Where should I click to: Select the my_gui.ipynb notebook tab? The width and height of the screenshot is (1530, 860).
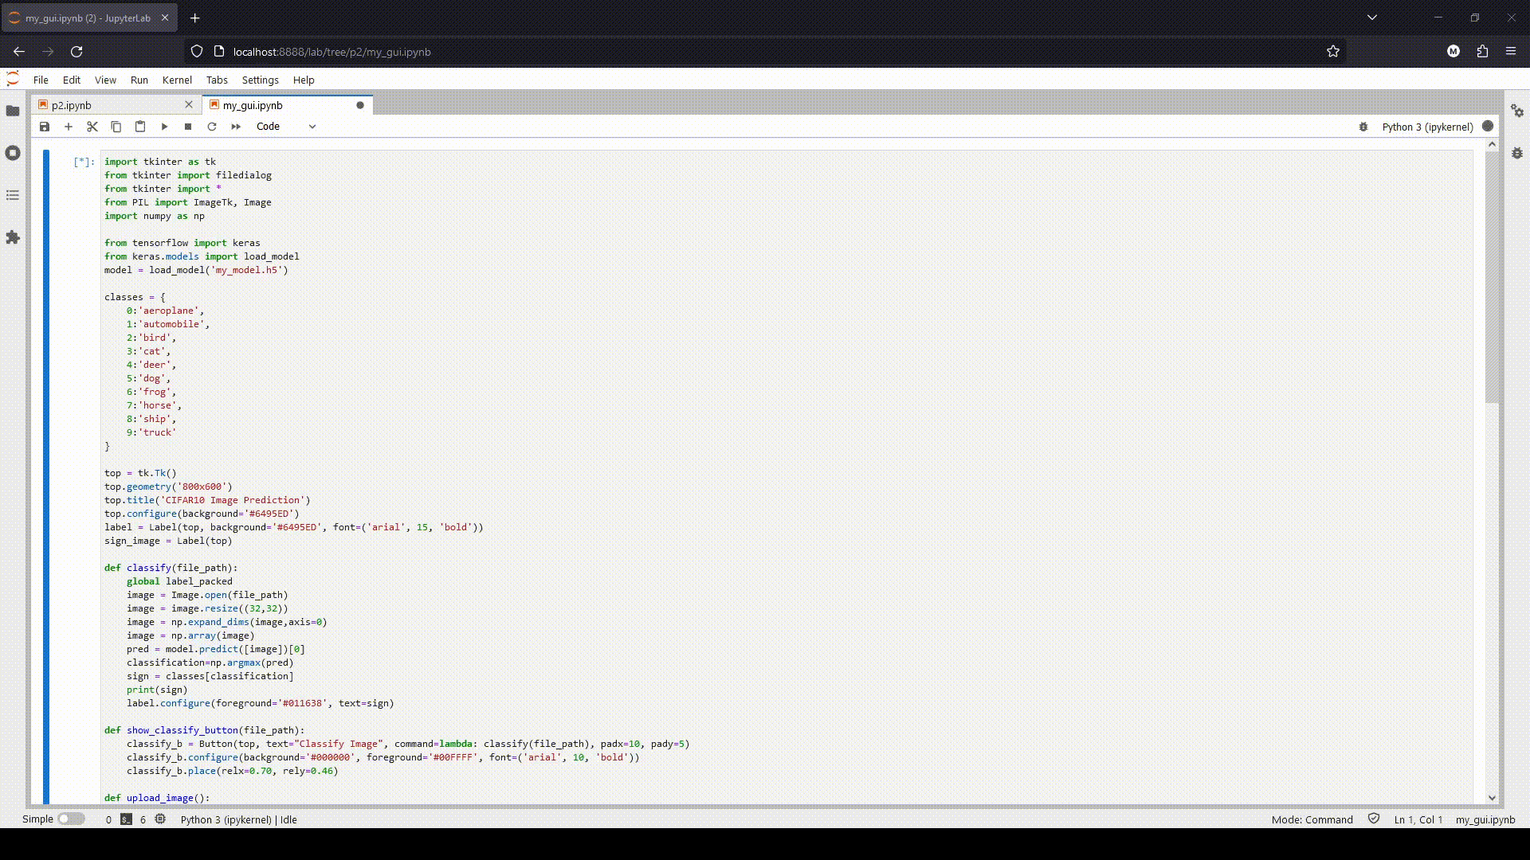coord(287,105)
